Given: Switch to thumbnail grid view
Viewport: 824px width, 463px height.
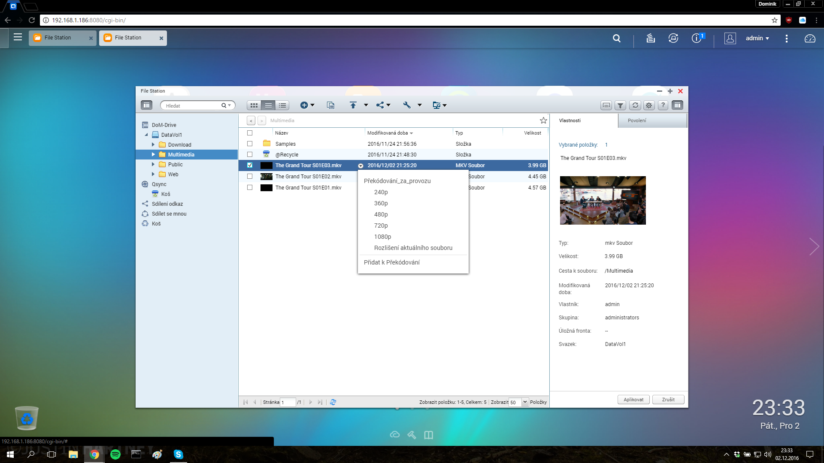Looking at the screenshot, I should click(x=254, y=105).
